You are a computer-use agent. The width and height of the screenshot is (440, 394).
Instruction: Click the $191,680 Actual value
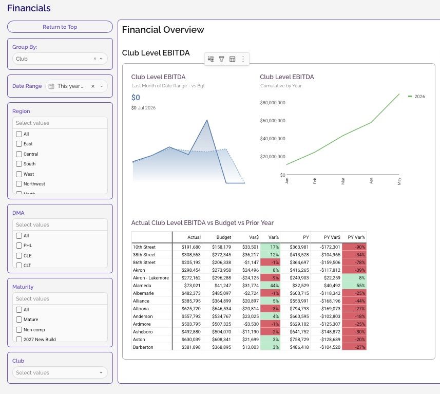191,247
